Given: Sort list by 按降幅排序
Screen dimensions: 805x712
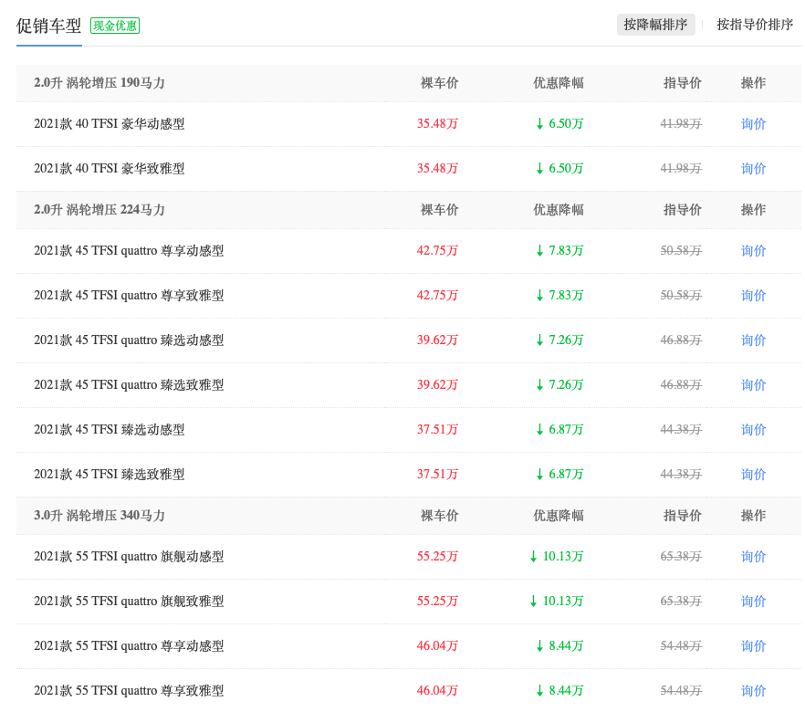Looking at the screenshot, I should [x=655, y=25].
